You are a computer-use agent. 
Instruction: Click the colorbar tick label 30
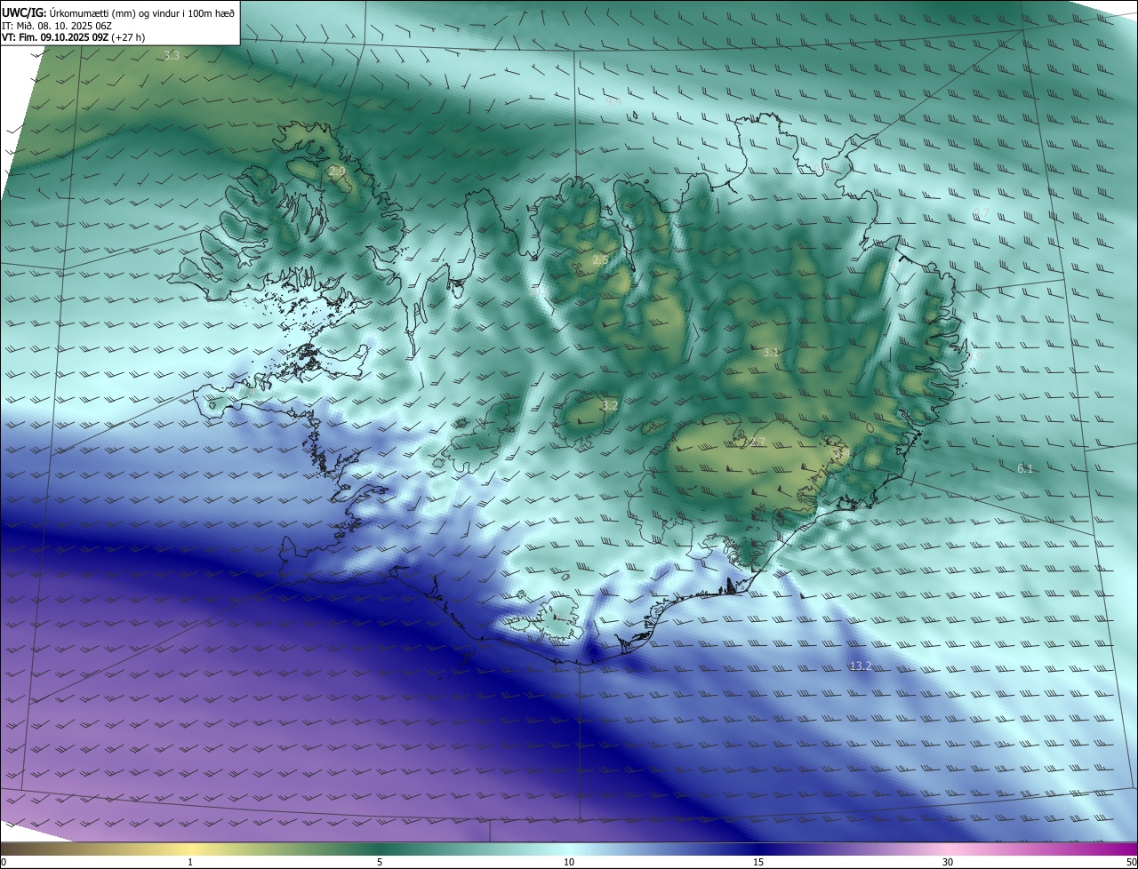(x=948, y=862)
